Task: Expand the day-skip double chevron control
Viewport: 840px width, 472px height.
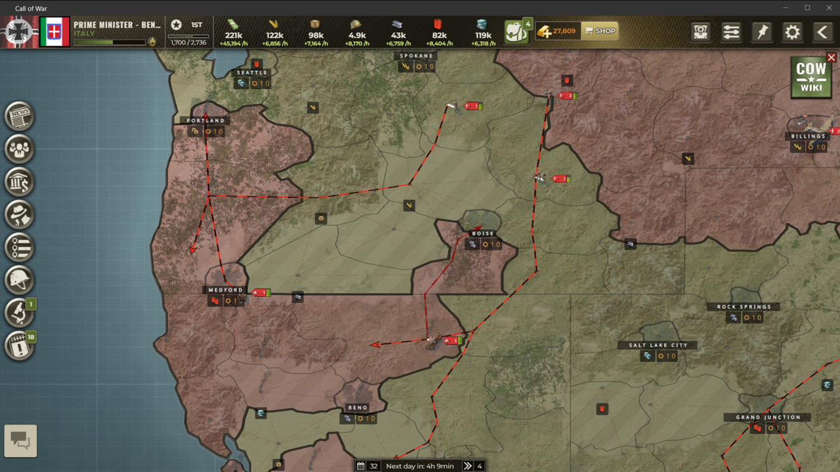Action: click(468, 465)
